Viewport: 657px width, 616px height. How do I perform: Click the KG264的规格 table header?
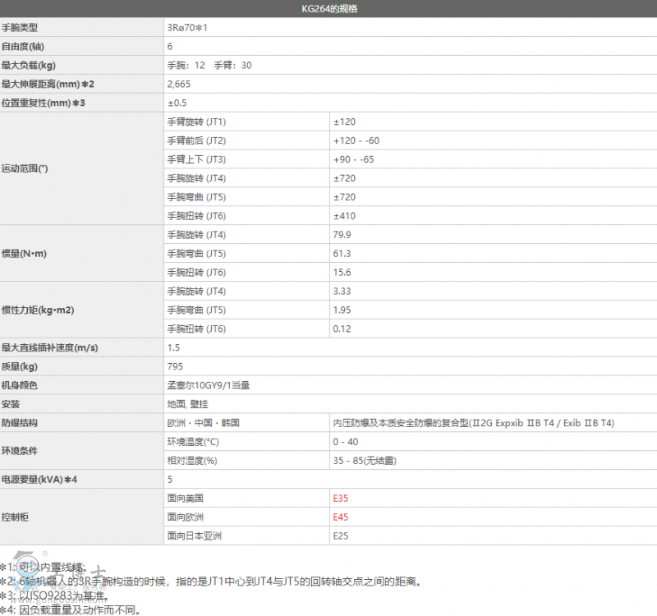coord(328,10)
